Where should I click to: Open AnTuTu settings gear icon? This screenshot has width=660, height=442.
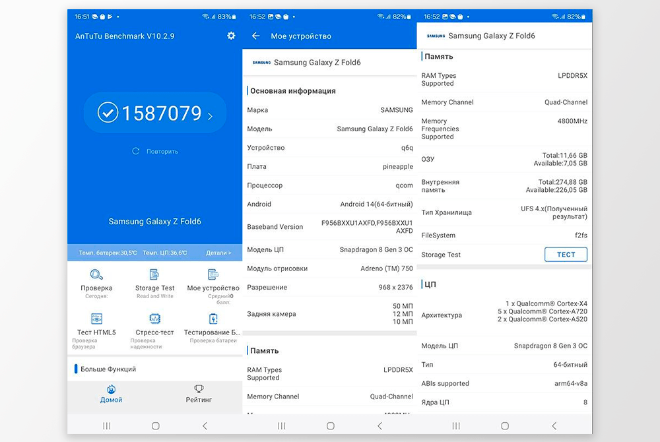(x=231, y=36)
